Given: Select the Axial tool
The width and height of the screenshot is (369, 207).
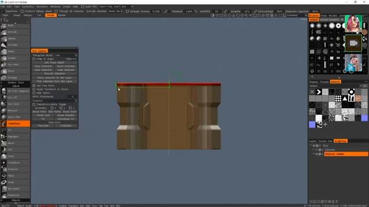Looking at the screenshot, I should [15, 182].
